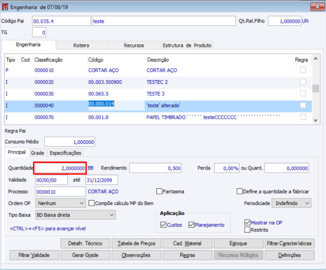This screenshot has height=270, width=326.
Task: Click the Rendimento value field
Action: 155,168
